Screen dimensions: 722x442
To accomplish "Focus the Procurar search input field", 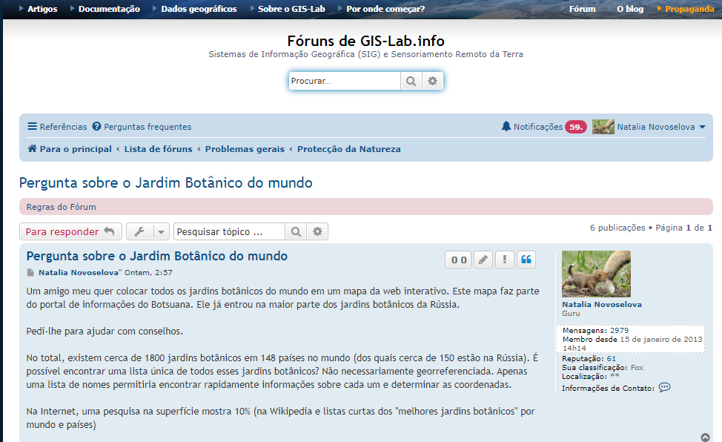I will pyautogui.click(x=345, y=81).
